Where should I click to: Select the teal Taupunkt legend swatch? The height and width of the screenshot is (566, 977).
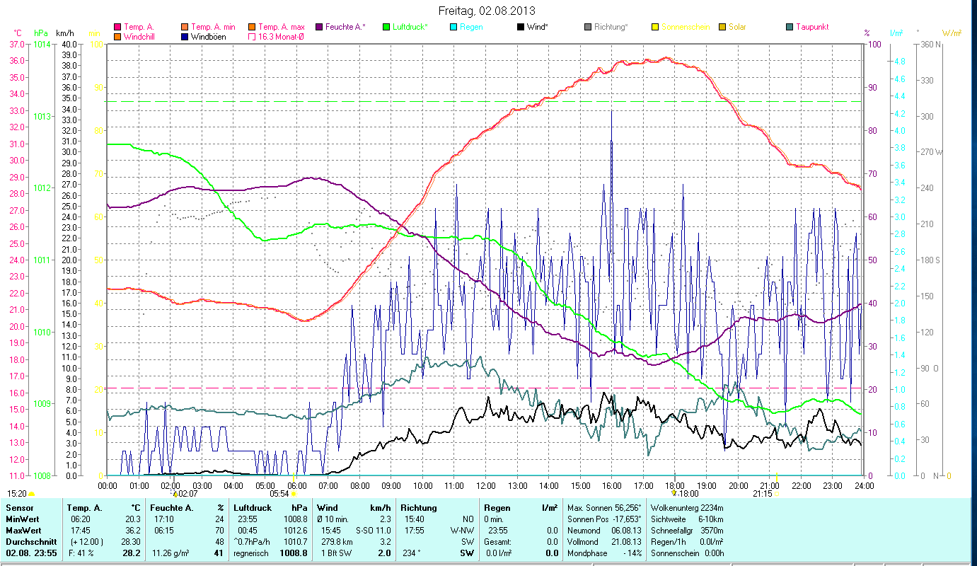(x=790, y=27)
